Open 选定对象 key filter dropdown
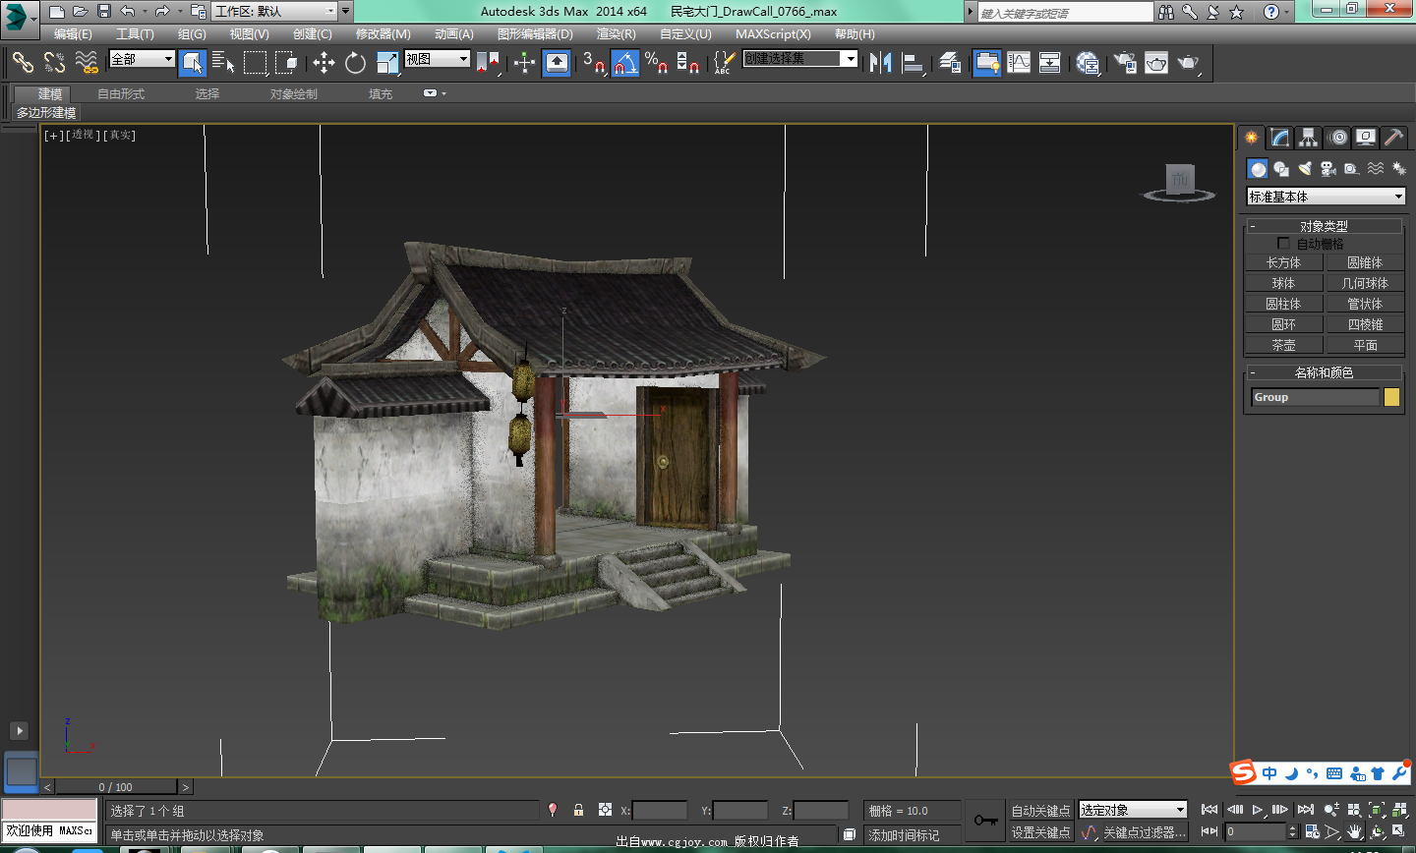Screen dimensions: 1416x853 [1133, 810]
